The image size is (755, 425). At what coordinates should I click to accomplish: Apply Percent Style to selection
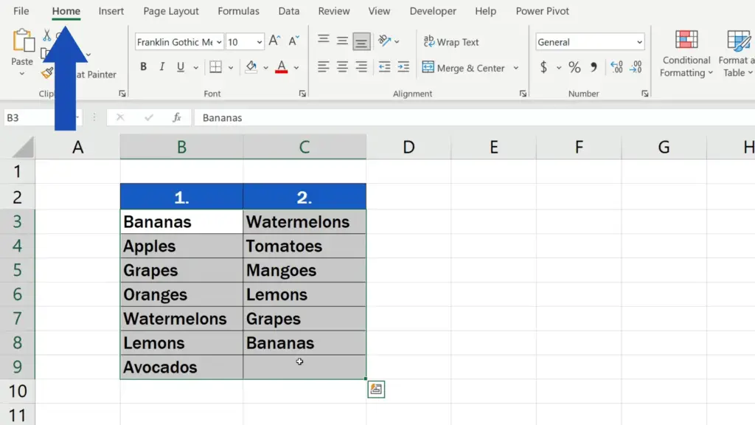pos(574,67)
